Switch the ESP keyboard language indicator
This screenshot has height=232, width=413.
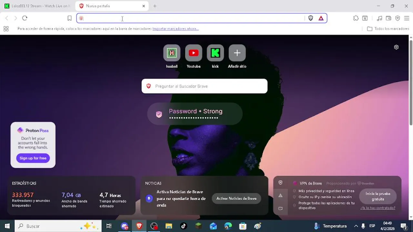point(372,226)
